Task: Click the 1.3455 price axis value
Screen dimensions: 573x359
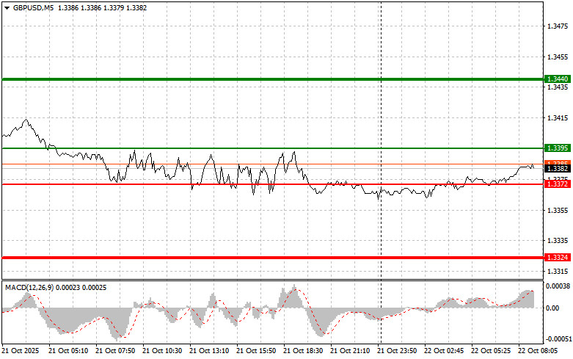Action: [x=558, y=57]
